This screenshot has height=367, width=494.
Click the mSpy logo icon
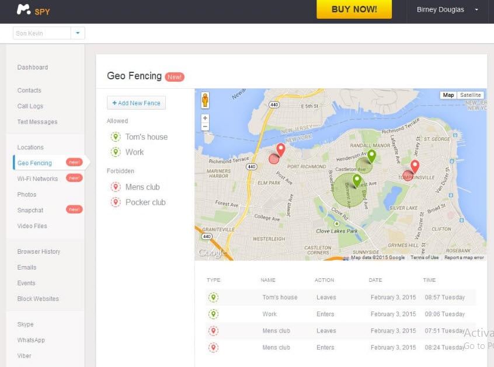tap(23, 9)
